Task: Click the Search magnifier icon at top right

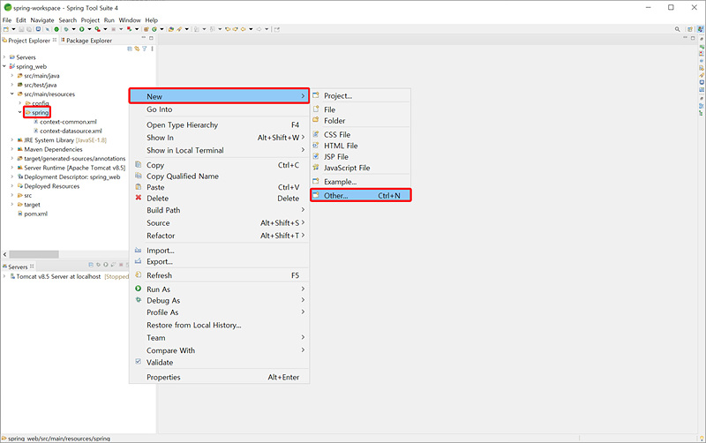Action: click(x=677, y=29)
